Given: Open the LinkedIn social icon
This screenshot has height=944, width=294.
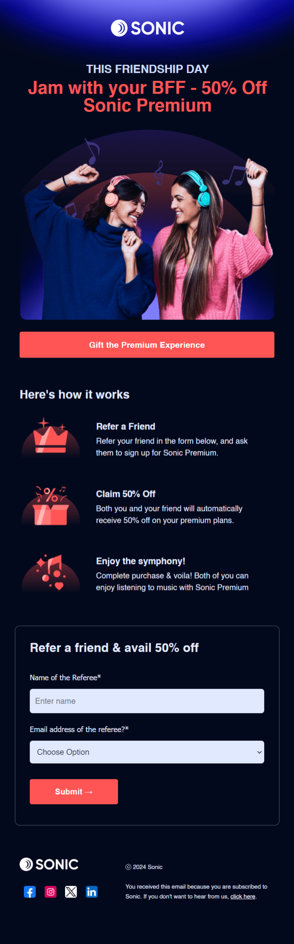Looking at the screenshot, I should (92, 892).
